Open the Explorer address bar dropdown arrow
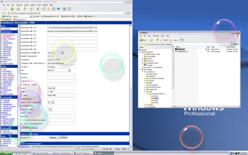 231,44
